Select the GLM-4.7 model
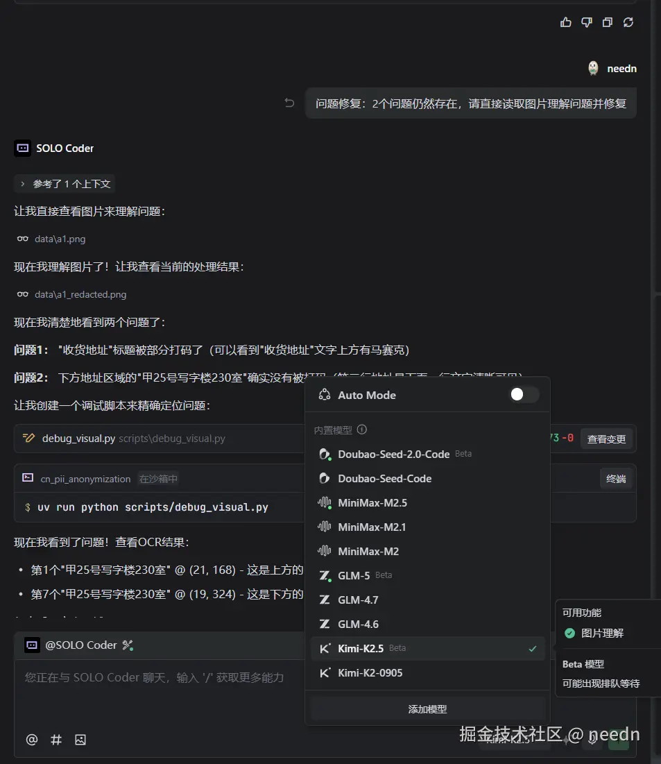Viewport: 661px width, 764px height. tap(427, 600)
